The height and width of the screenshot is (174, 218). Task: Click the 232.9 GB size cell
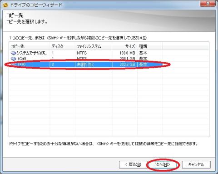tap(127, 65)
